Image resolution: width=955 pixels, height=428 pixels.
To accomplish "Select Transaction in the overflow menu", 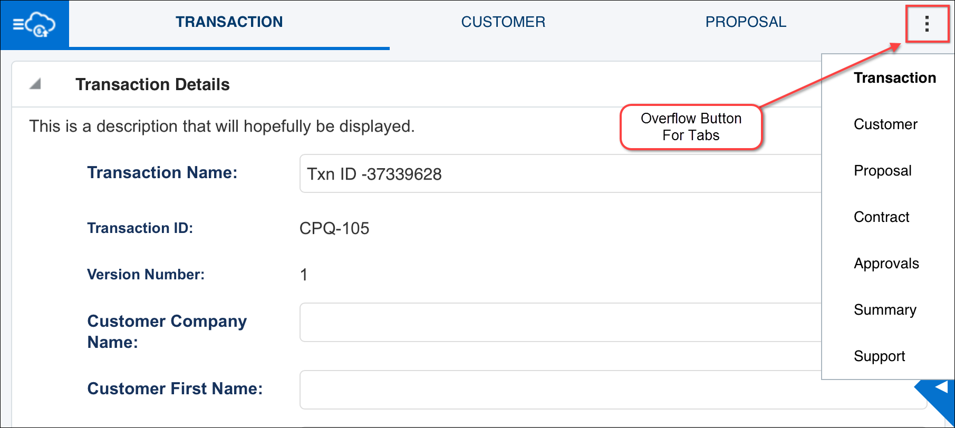I will 894,77.
